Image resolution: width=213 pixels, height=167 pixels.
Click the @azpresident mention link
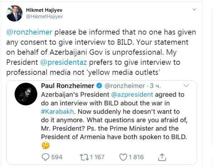pyautogui.click(x=132, y=95)
